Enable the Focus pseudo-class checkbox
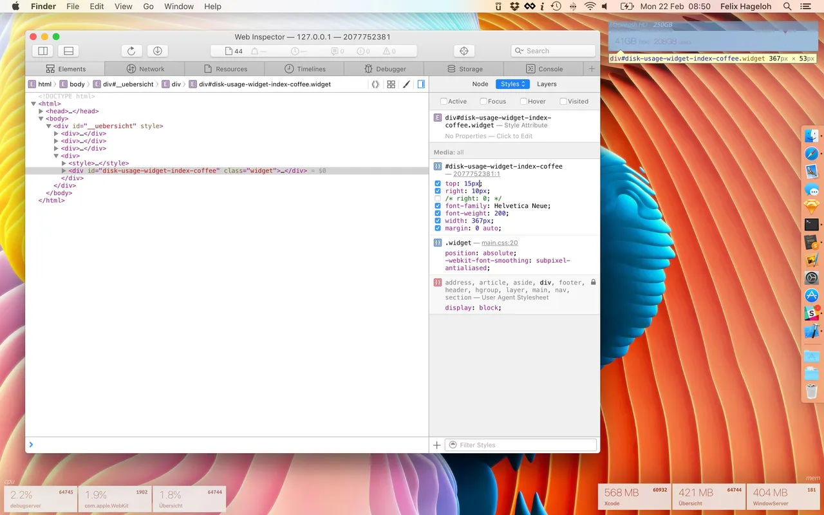824x515 pixels. tap(483, 101)
